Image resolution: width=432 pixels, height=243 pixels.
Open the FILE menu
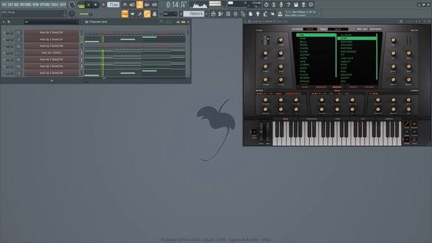coord(4,5)
